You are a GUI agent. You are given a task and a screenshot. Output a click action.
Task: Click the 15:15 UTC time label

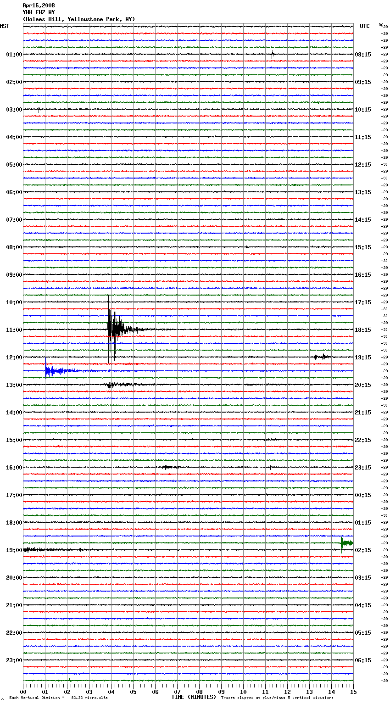coord(363,247)
